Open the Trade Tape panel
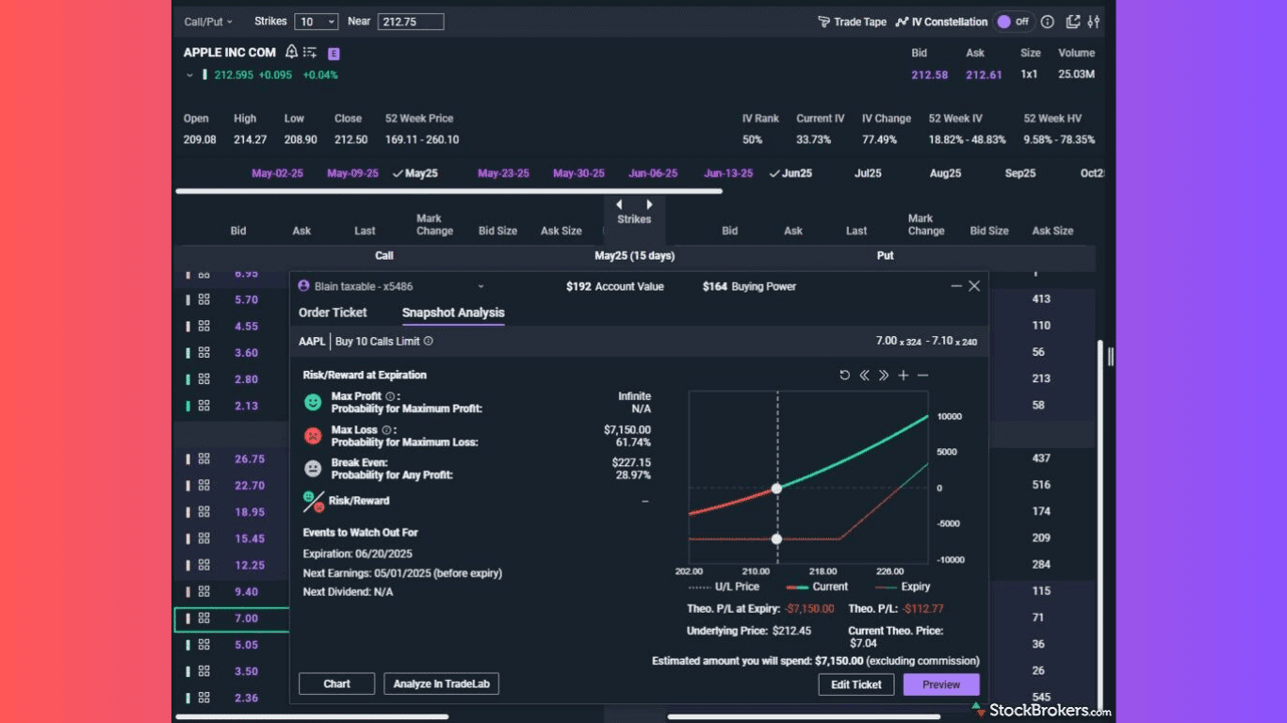This screenshot has width=1287, height=723. (853, 22)
